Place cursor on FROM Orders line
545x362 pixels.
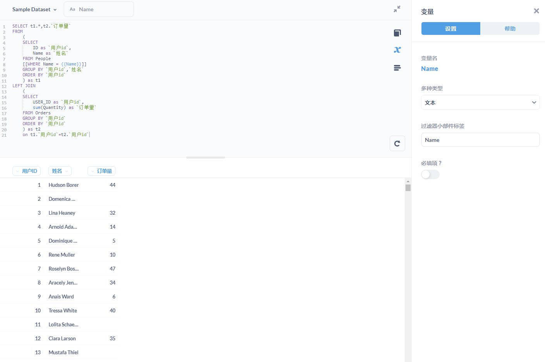click(36, 113)
